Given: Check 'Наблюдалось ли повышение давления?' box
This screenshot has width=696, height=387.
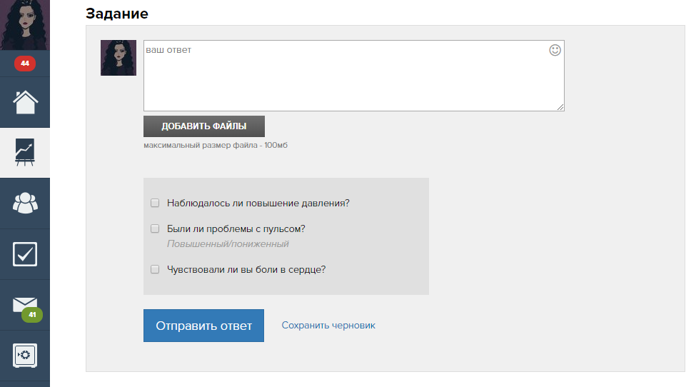Looking at the screenshot, I should pyautogui.click(x=155, y=203).
